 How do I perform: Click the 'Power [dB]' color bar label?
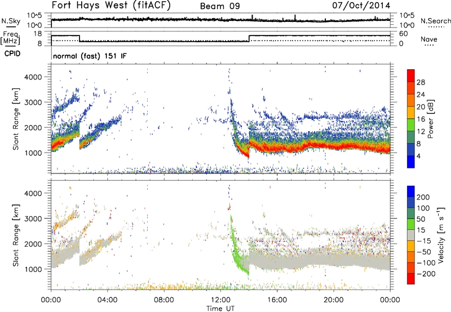tap(430, 119)
